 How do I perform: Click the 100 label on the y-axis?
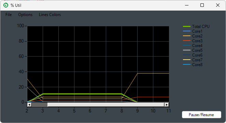20,26
